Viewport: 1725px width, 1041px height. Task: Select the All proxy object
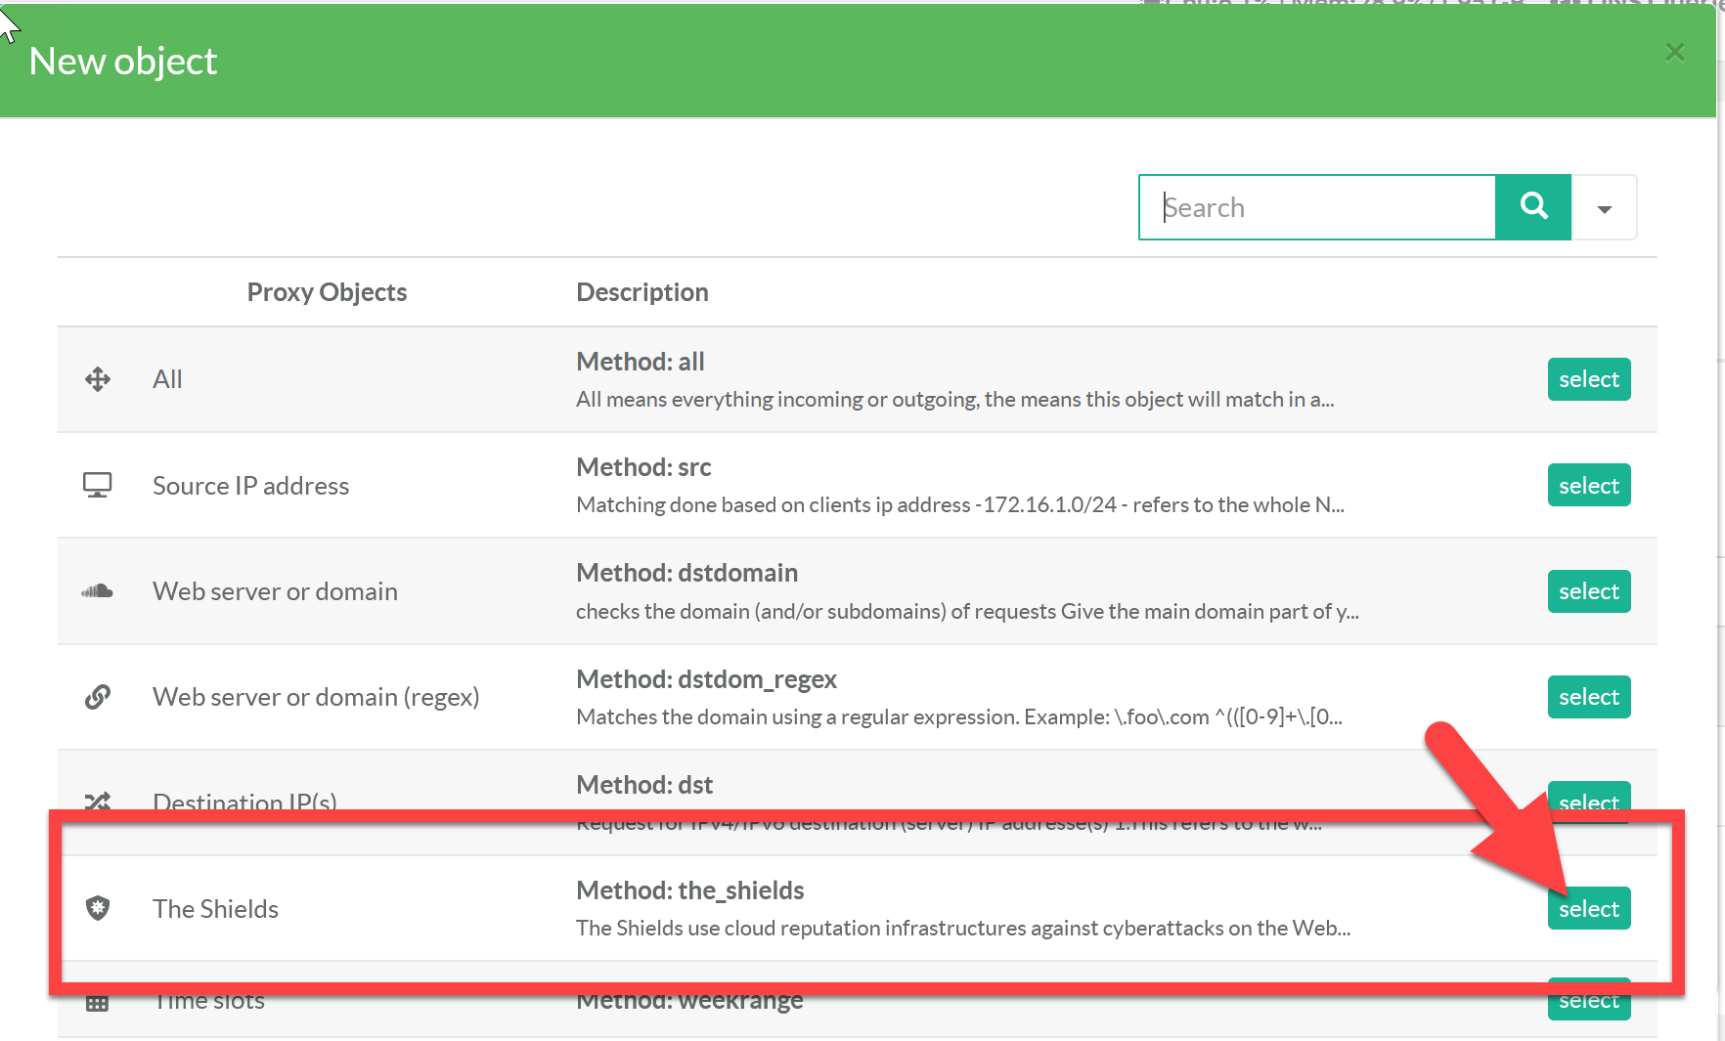click(1588, 379)
